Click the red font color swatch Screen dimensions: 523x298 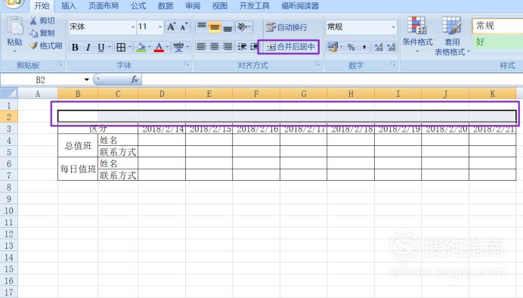[159, 48]
